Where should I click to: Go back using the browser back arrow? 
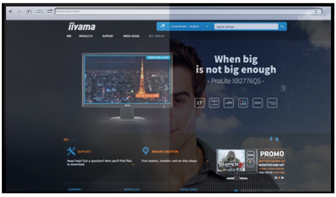point(10,12)
